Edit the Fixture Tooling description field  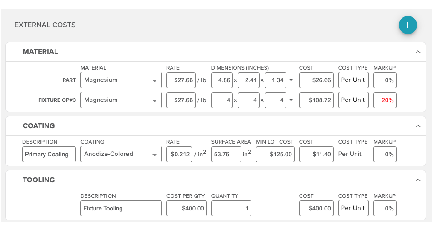pos(121,209)
